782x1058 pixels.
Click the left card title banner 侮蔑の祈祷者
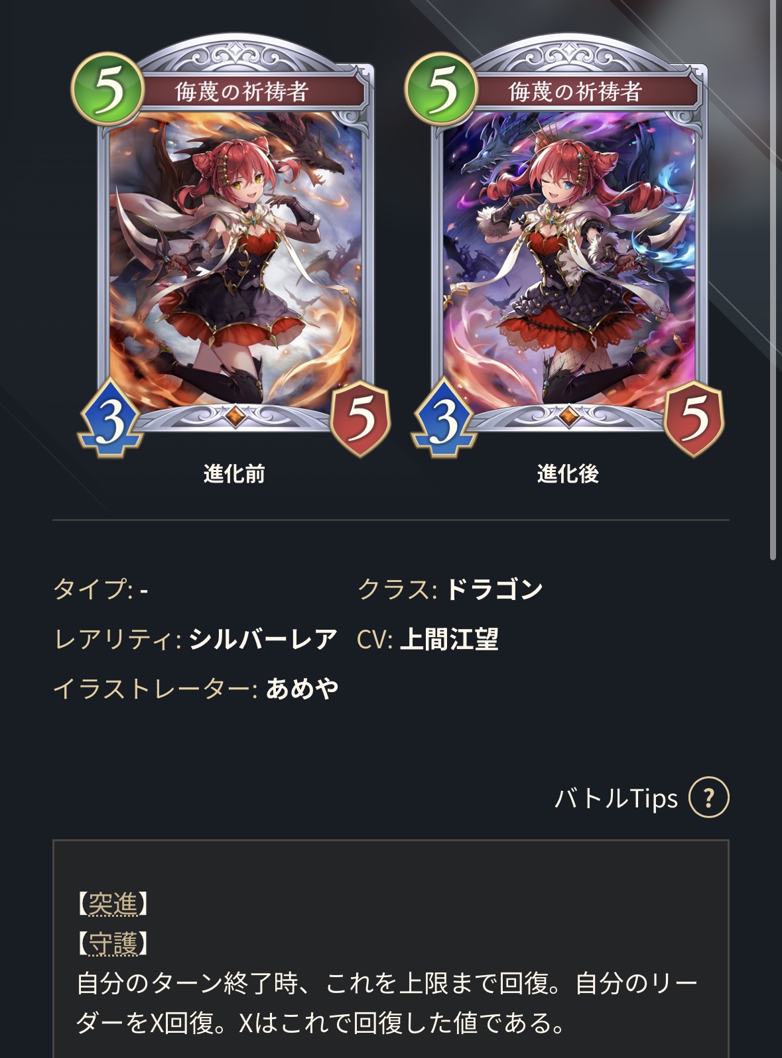pos(242,91)
